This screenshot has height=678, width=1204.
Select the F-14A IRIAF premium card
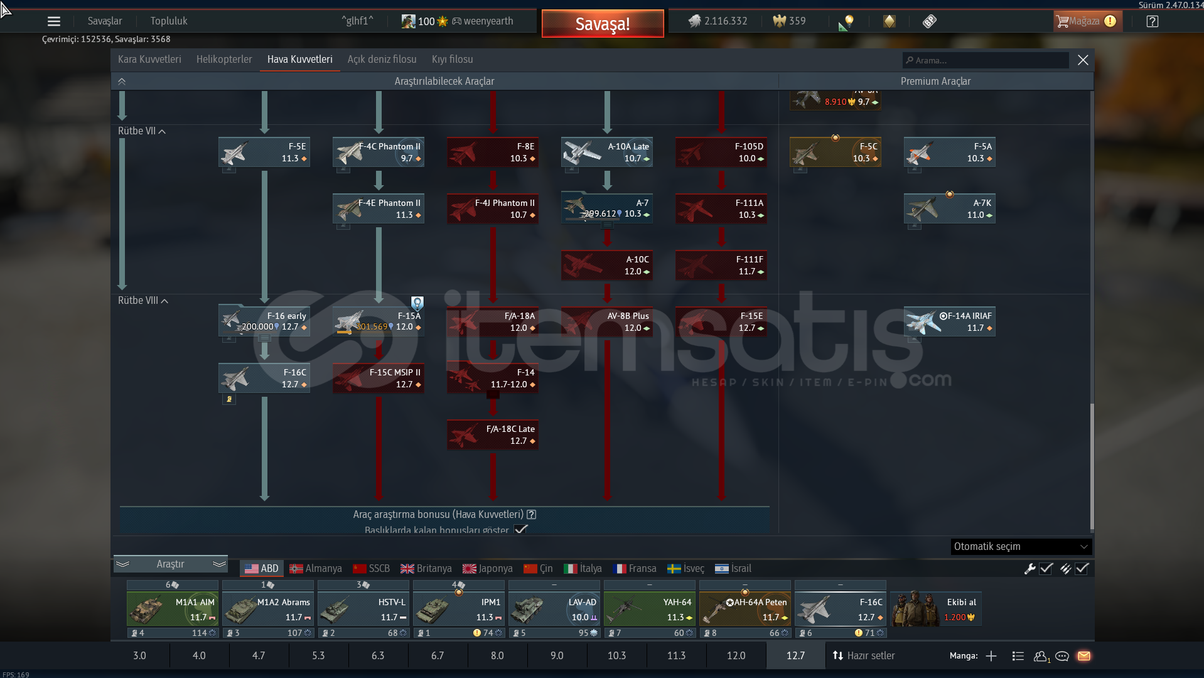[950, 322]
